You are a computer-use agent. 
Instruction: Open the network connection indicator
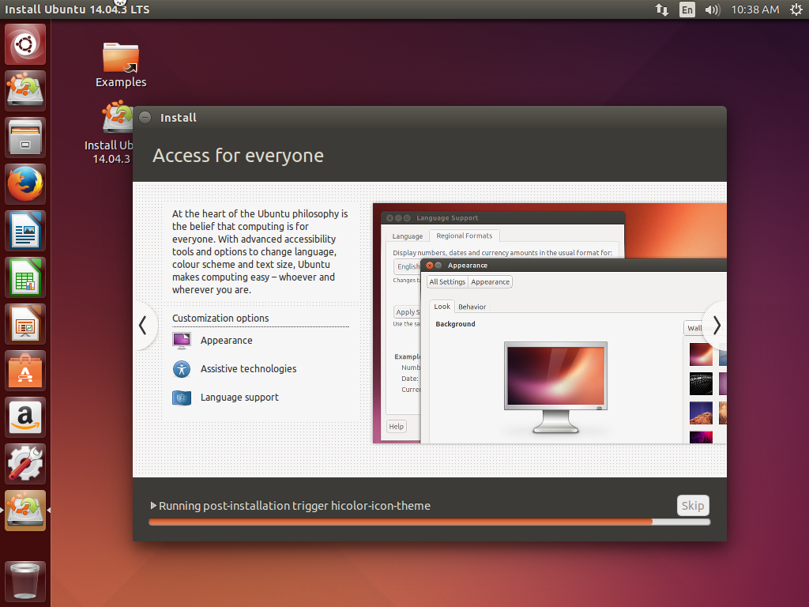(x=662, y=9)
